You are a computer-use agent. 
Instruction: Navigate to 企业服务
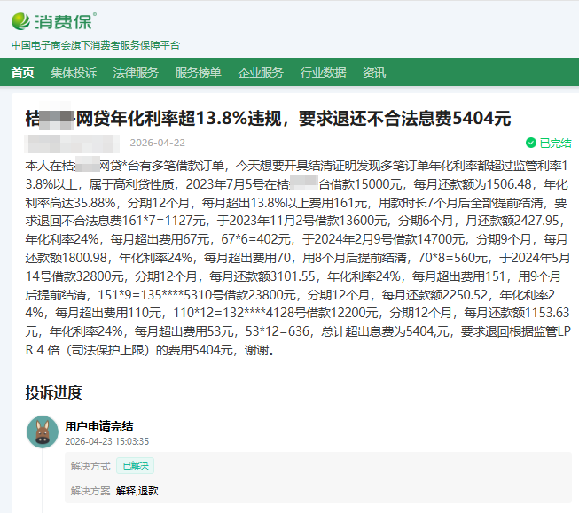coord(261,73)
